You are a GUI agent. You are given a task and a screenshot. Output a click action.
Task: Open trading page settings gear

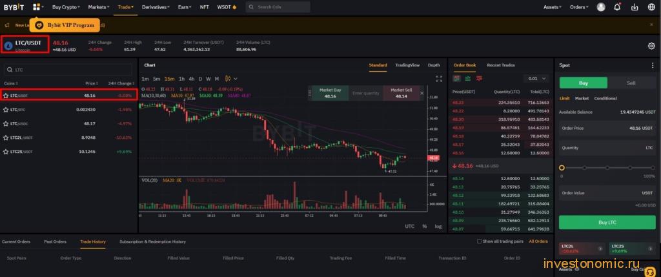point(651,46)
